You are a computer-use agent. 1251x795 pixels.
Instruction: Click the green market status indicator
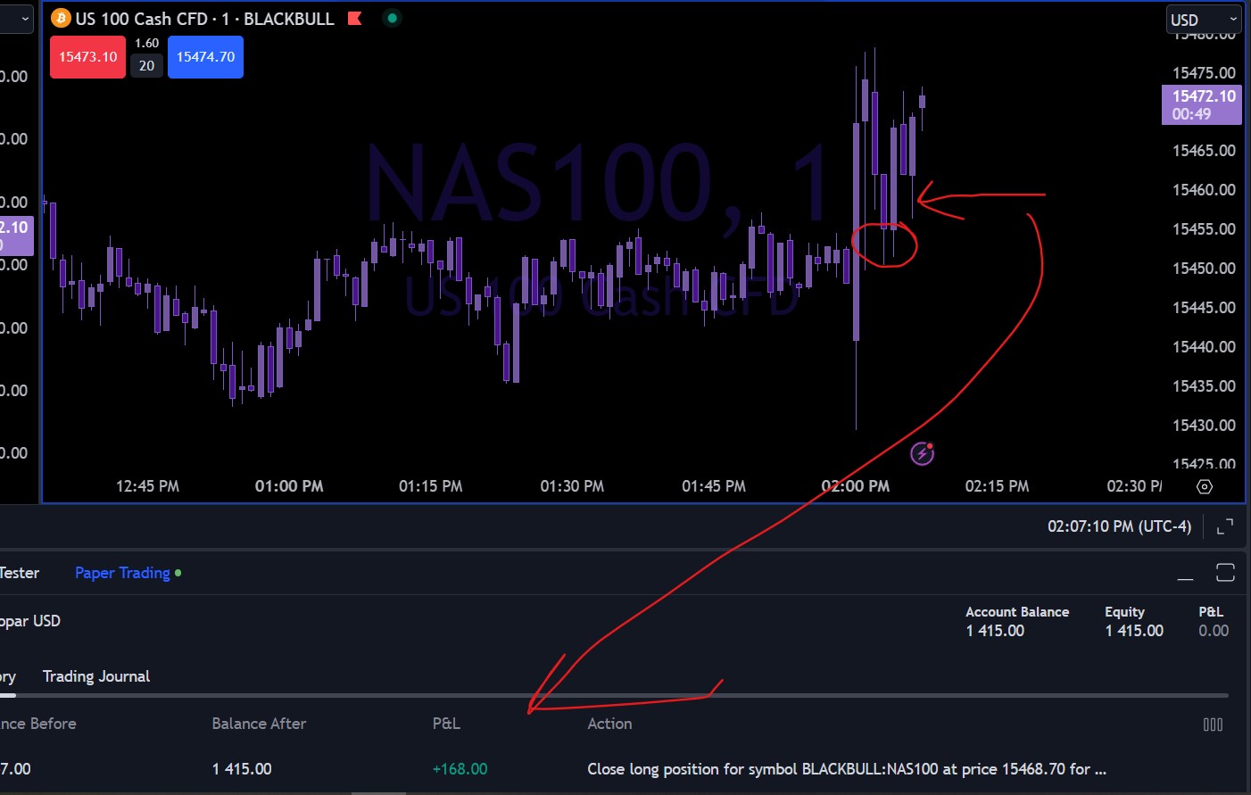tap(392, 18)
